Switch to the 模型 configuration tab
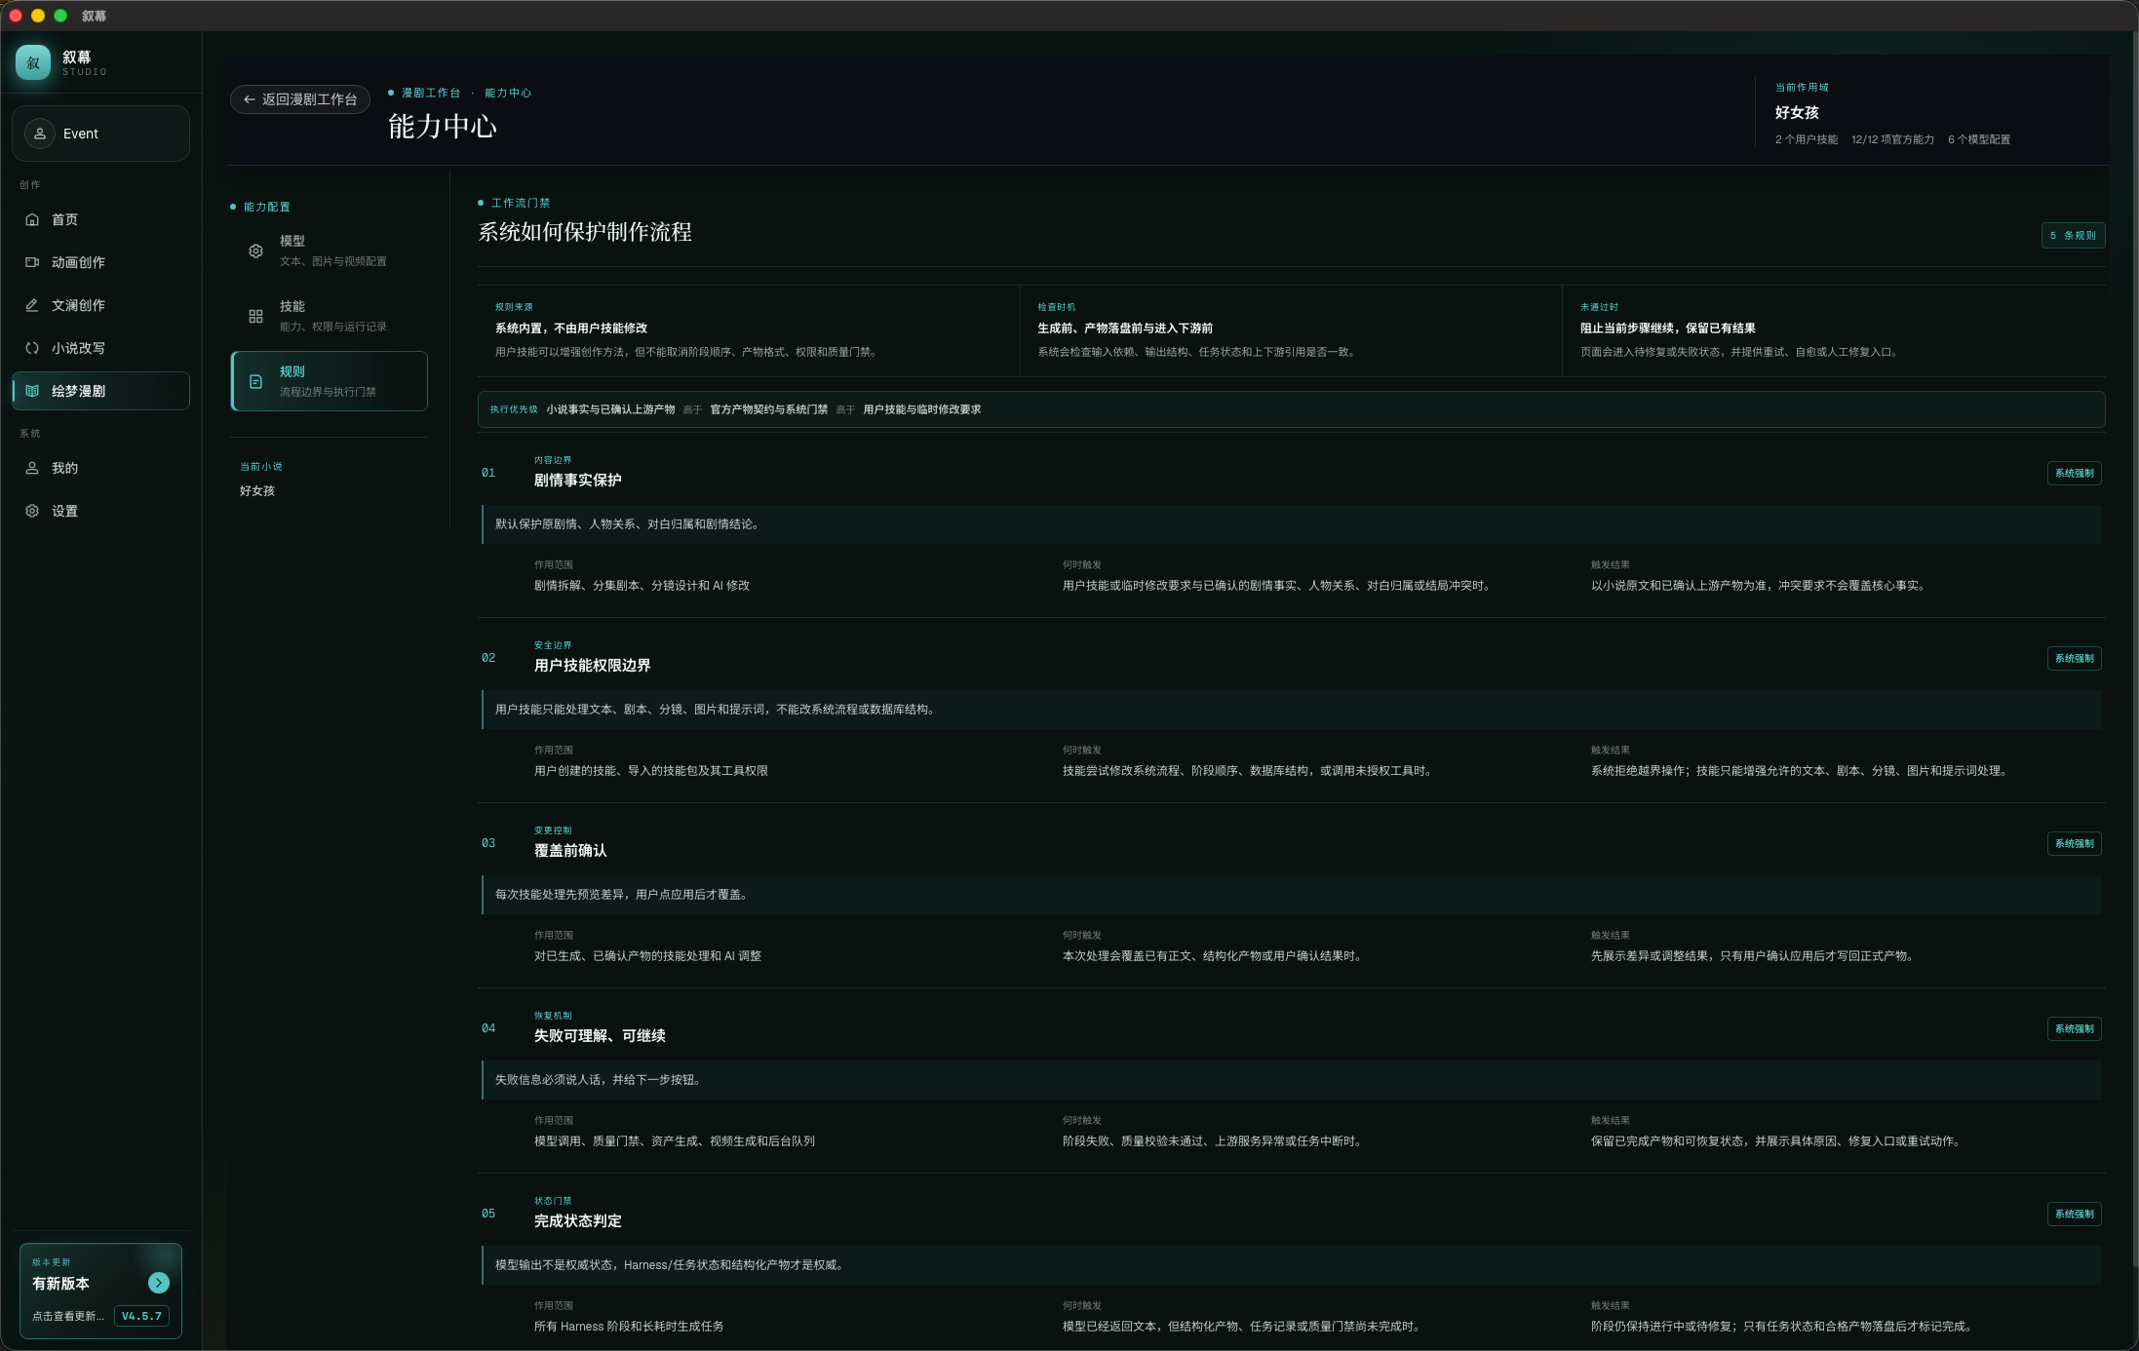Viewport: 2139px width, 1351px height. click(330, 251)
